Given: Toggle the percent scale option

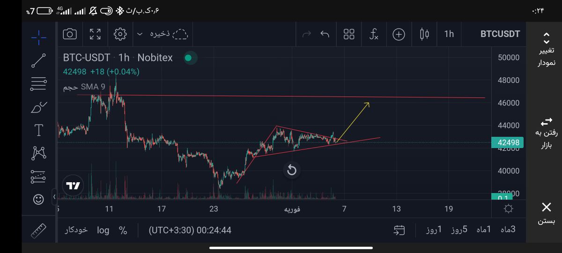Looking at the screenshot, I should click(x=123, y=230).
